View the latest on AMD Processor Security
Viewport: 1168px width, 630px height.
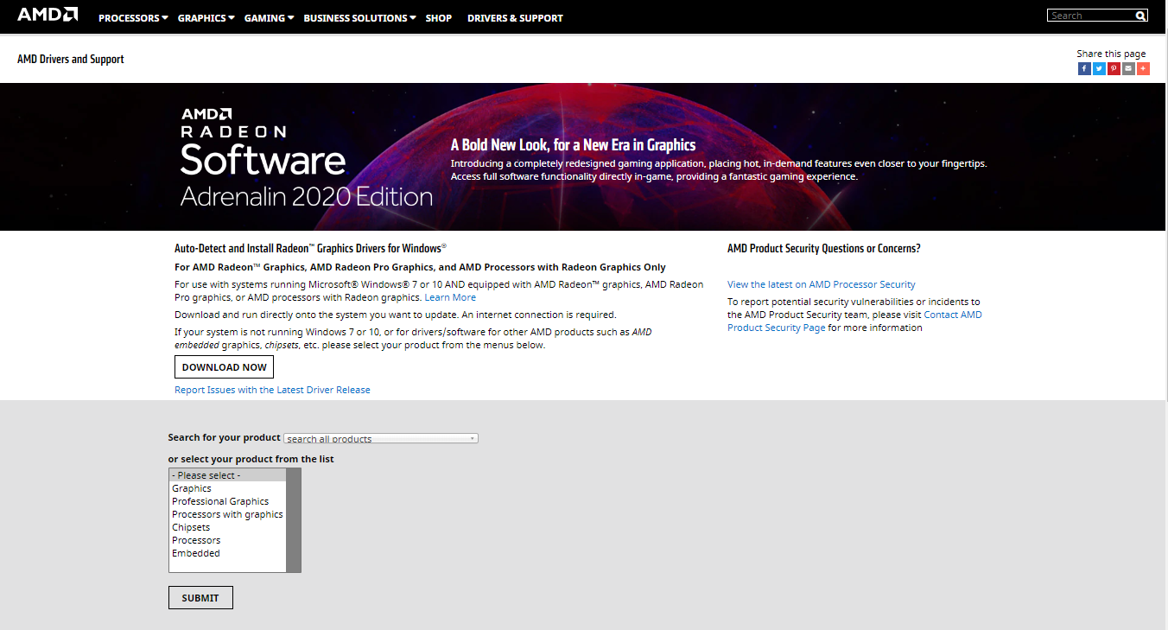(822, 284)
